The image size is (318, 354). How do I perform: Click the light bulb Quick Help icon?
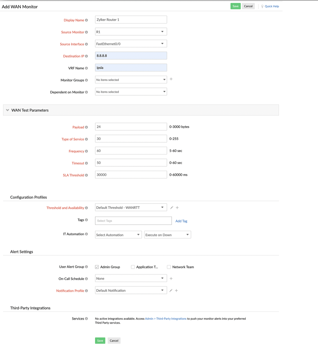(262, 6)
